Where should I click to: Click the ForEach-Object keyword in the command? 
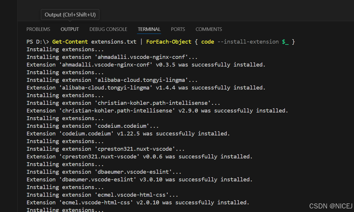click(169, 42)
